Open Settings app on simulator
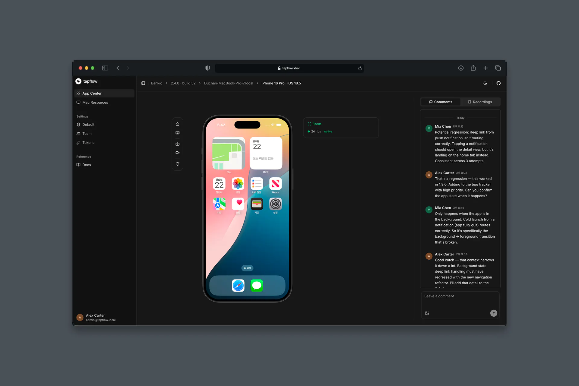The width and height of the screenshot is (579, 386). (275, 204)
